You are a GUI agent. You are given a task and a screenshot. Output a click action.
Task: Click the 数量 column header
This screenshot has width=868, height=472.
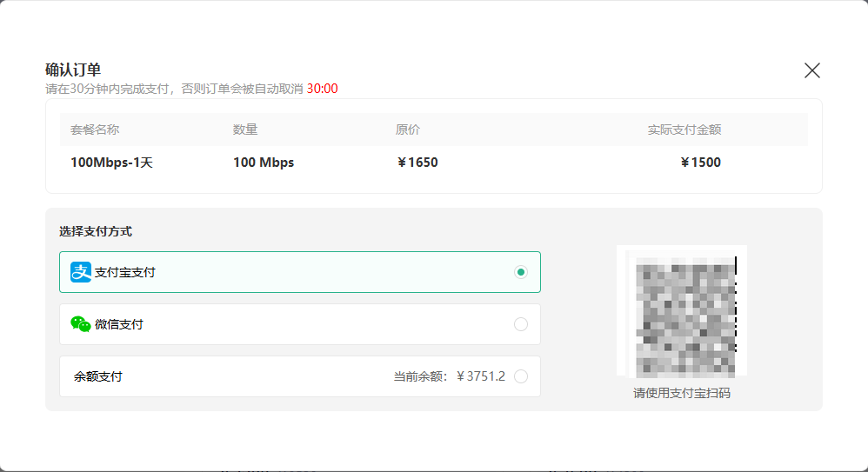coord(245,130)
